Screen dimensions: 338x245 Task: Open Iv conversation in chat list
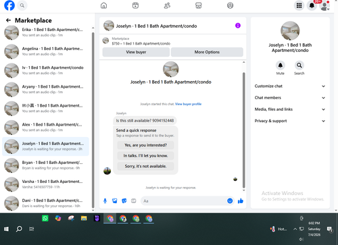[x=46, y=70]
